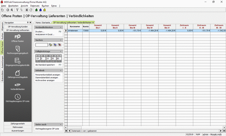The width and height of the screenshot is (226, 136).
Task: Switch to Home: Startseite tab
Action: pos(43,23)
